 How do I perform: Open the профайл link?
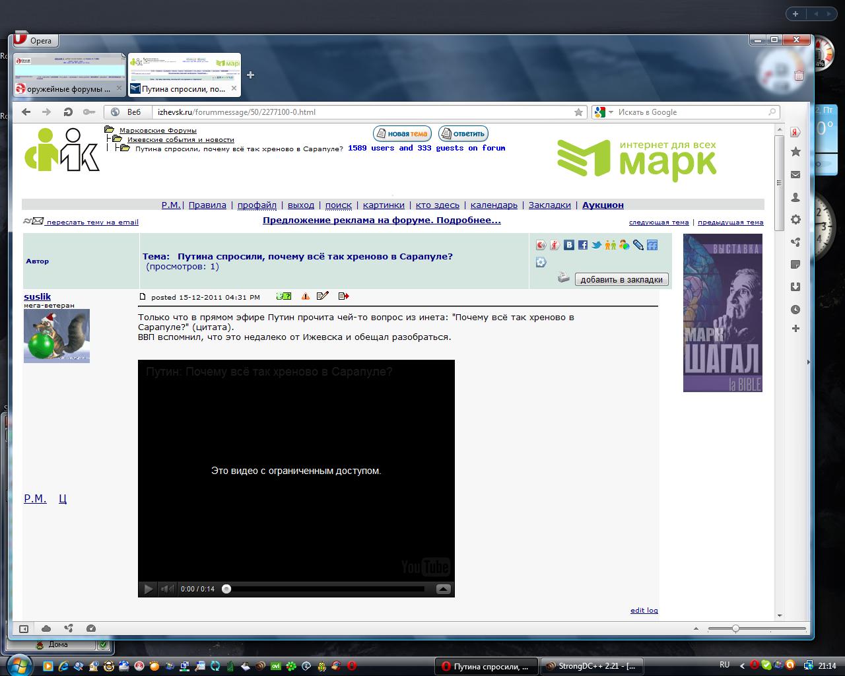[257, 205]
